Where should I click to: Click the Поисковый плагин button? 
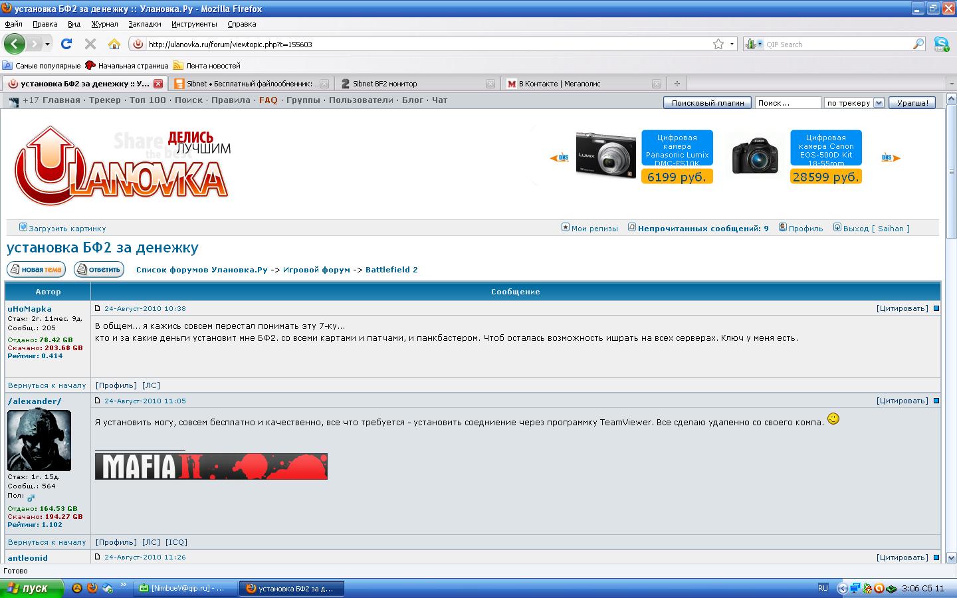pyautogui.click(x=708, y=103)
